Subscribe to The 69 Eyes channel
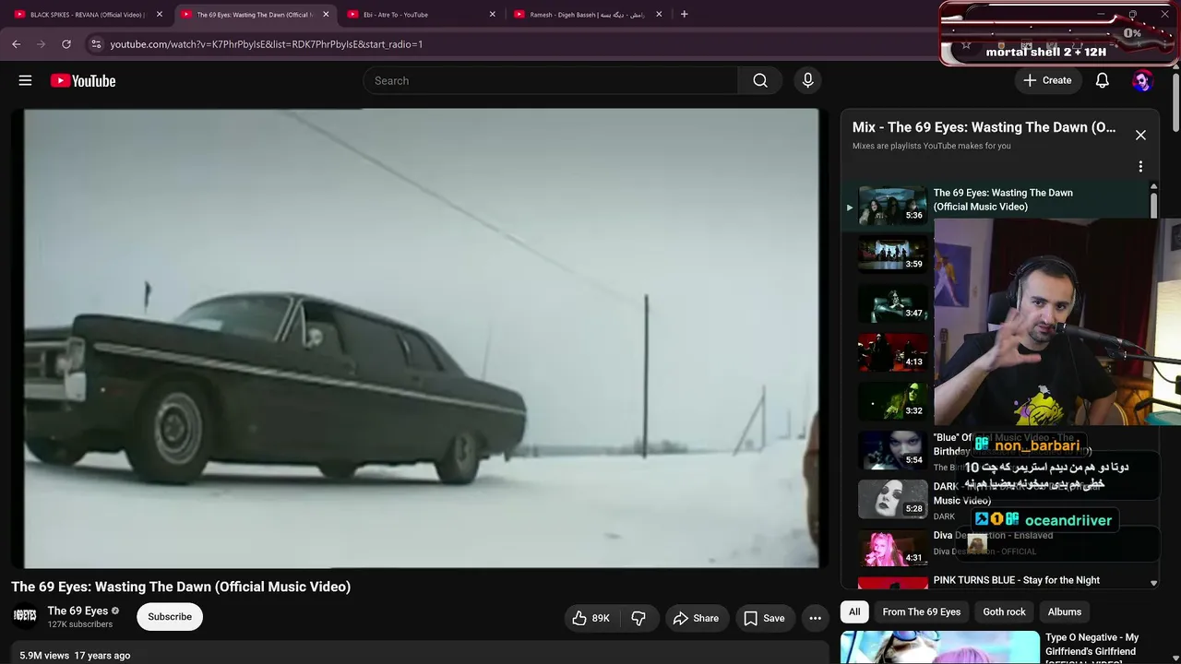The image size is (1181, 664). 170,617
